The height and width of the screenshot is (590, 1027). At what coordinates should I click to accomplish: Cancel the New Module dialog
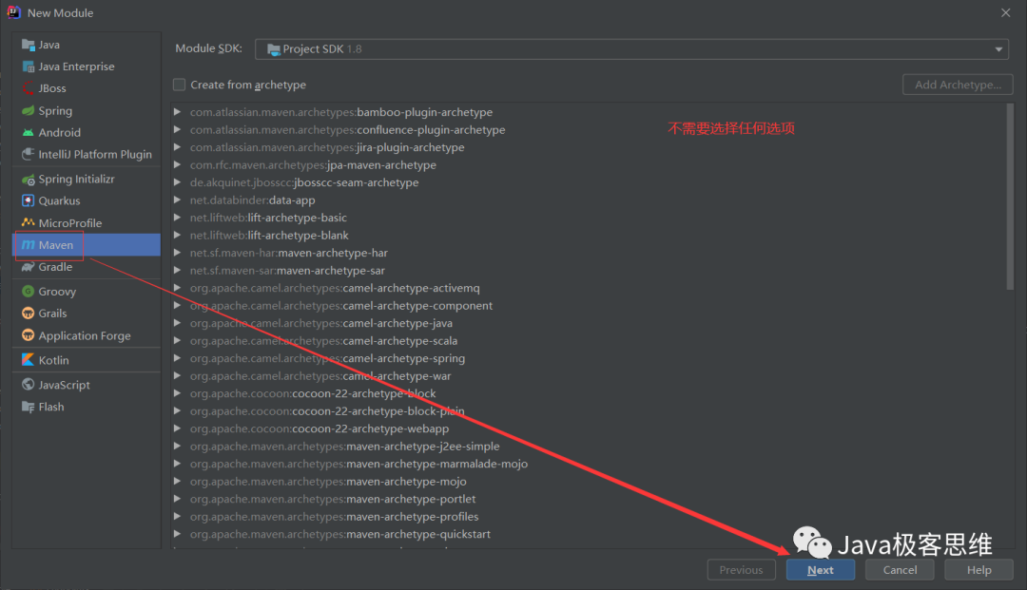click(x=900, y=570)
